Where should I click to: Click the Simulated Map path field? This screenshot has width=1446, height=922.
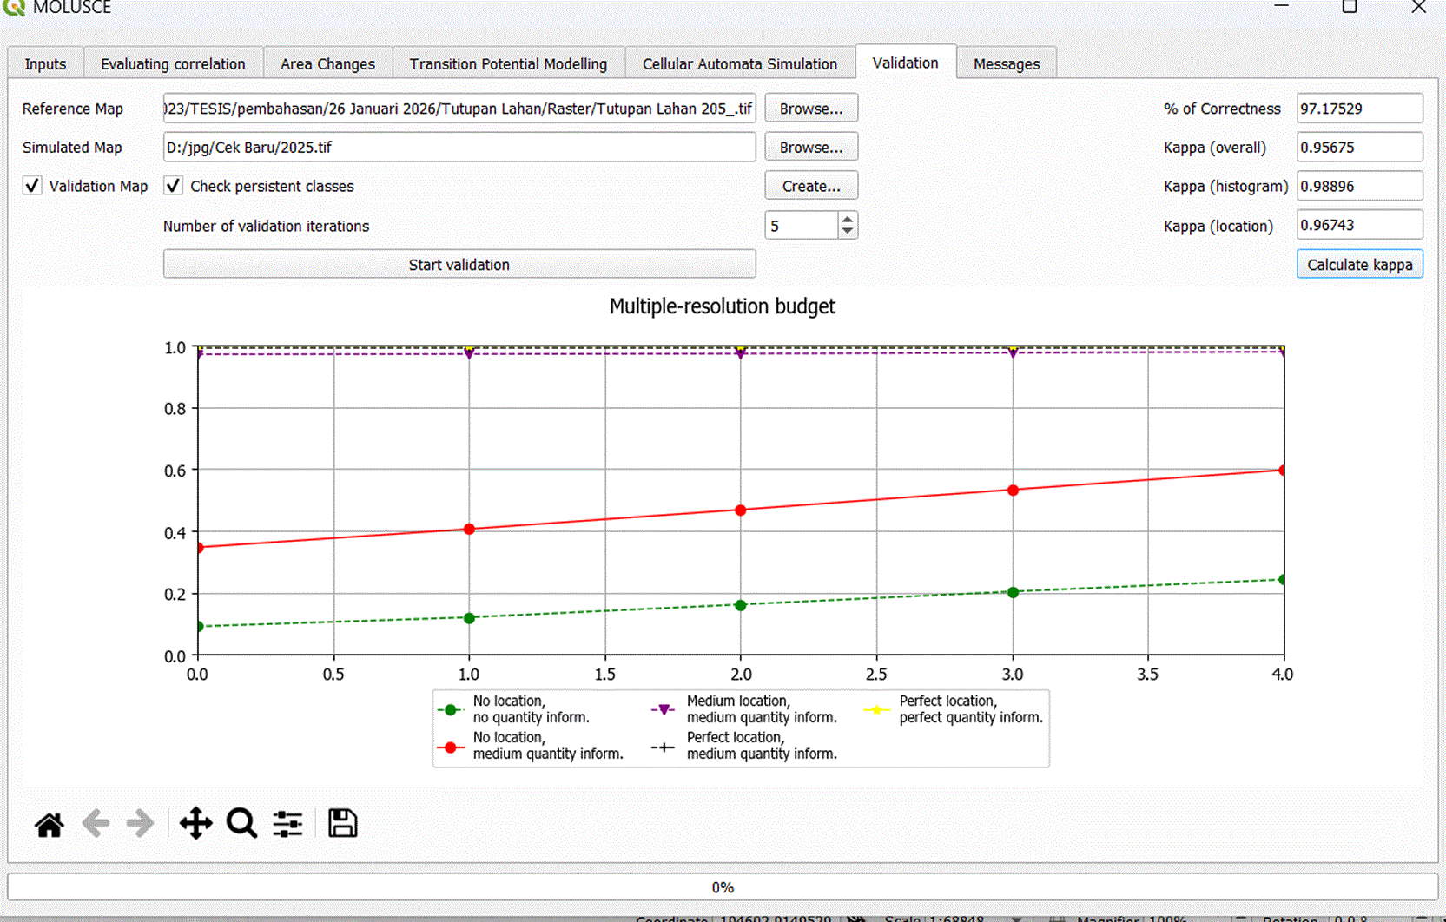tap(459, 147)
